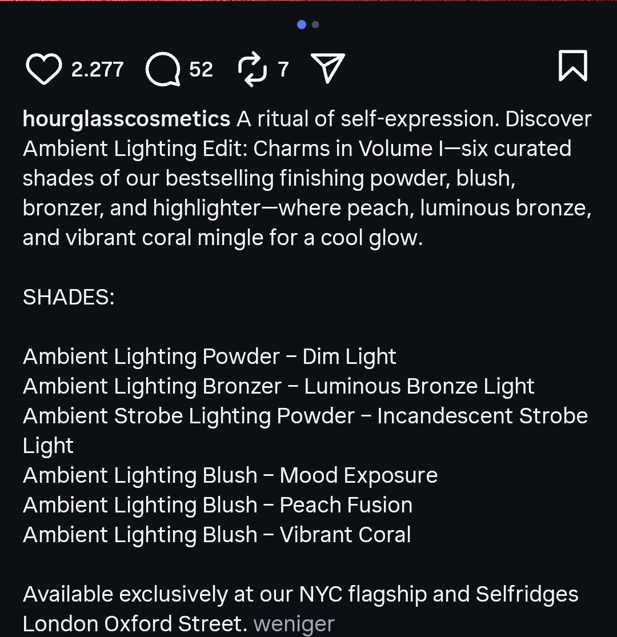The width and height of the screenshot is (617, 637).
Task: Repost using the circular arrows icon
Action: pyautogui.click(x=252, y=69)
